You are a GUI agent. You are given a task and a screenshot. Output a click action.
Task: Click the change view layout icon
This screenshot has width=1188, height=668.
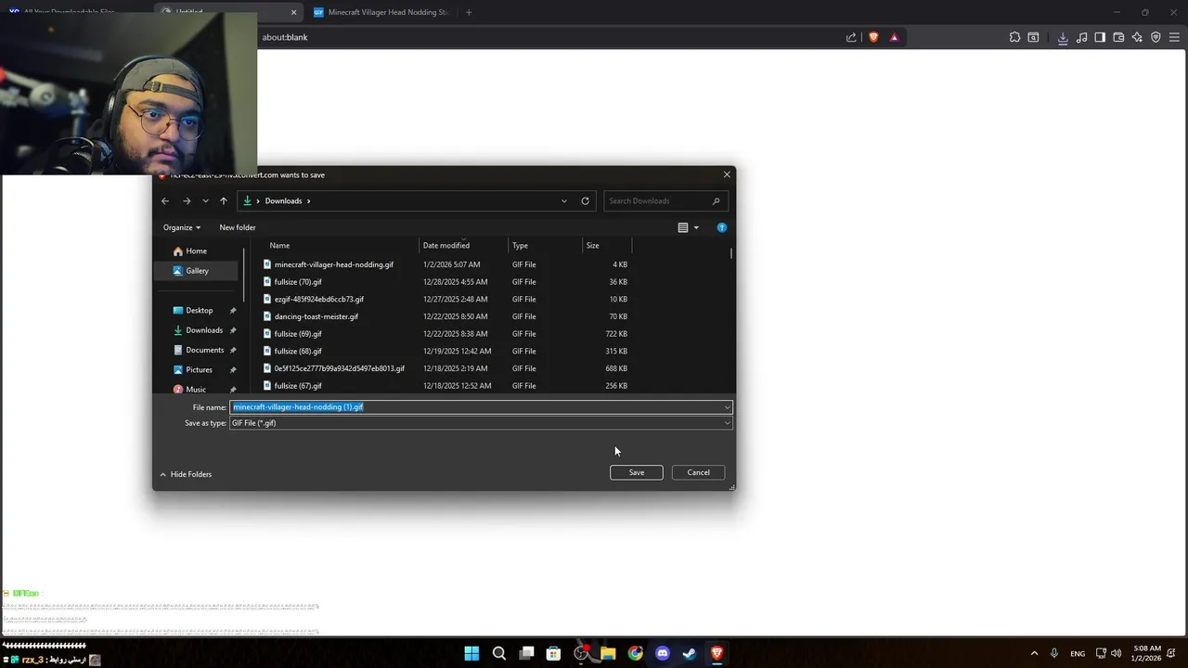point(683,227)
